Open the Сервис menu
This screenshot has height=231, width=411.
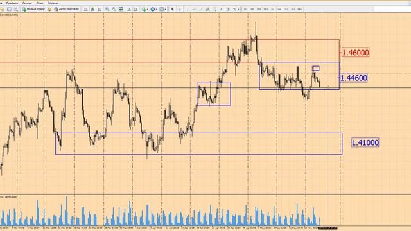coord(27,3)
